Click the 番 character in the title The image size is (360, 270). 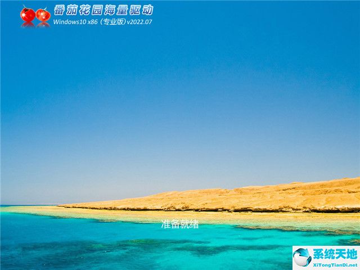60,10
